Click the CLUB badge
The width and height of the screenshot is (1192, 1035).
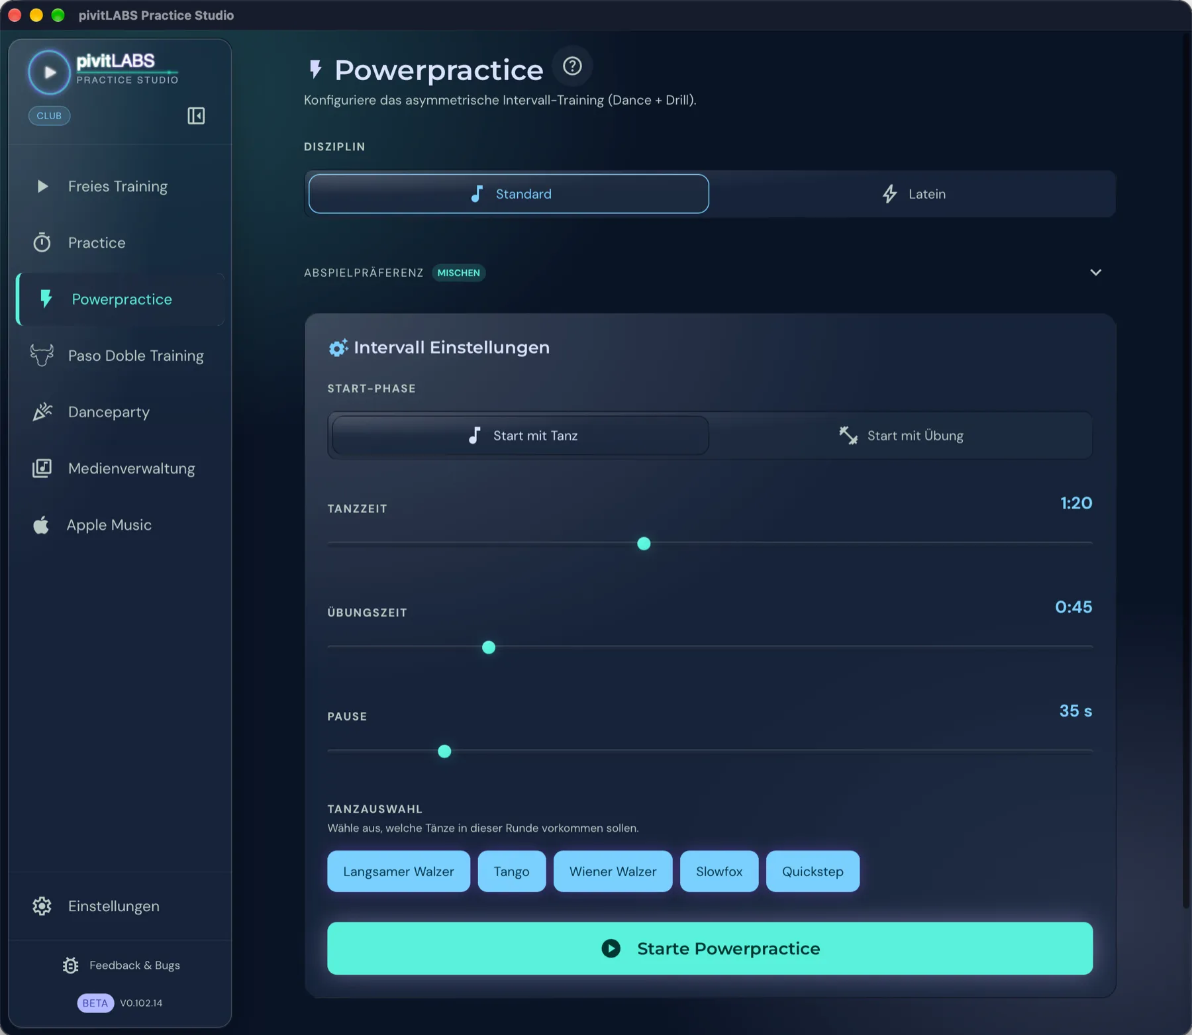(x=49, y=116)
